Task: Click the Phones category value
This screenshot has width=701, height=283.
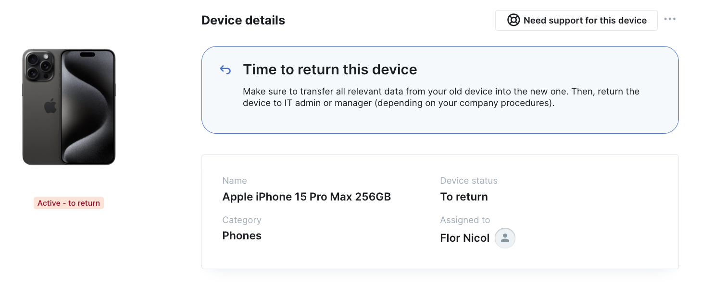Action: tap(242, 236)
